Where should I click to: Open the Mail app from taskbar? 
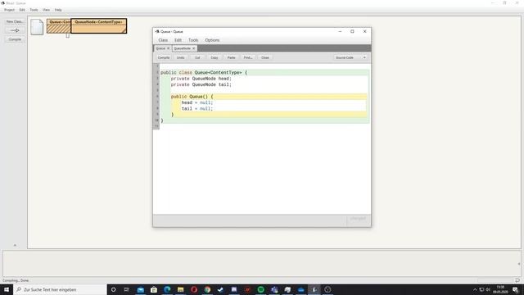[140, 289]
